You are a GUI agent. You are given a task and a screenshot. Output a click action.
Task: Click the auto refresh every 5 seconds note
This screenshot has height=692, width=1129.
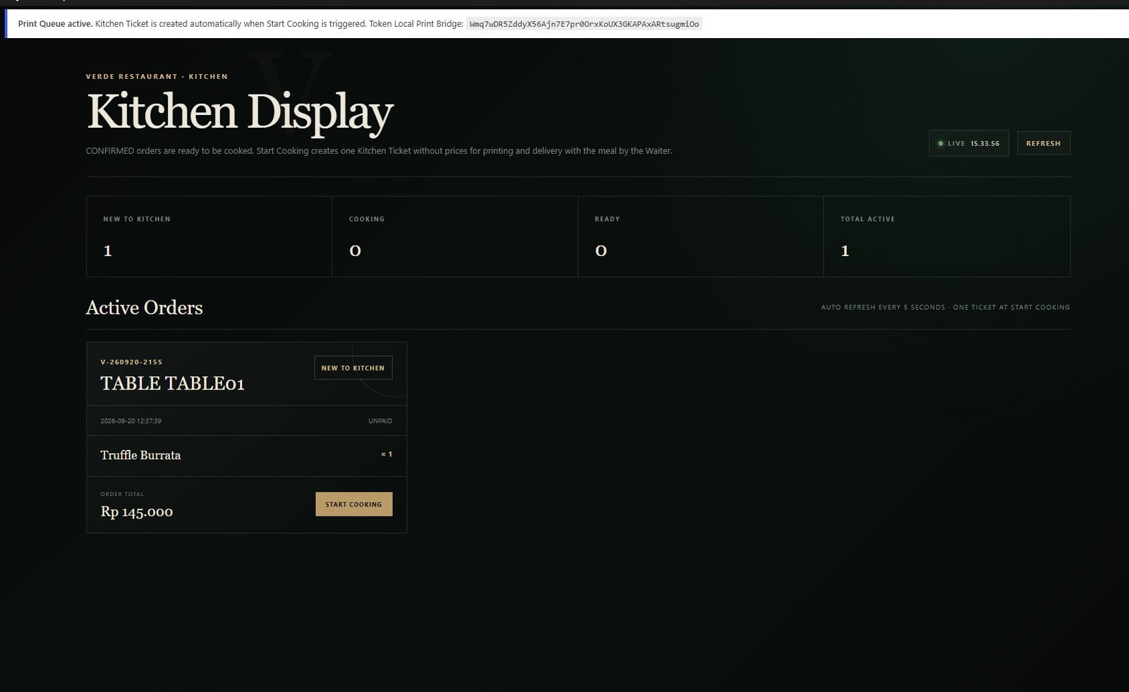coord(946,308)
